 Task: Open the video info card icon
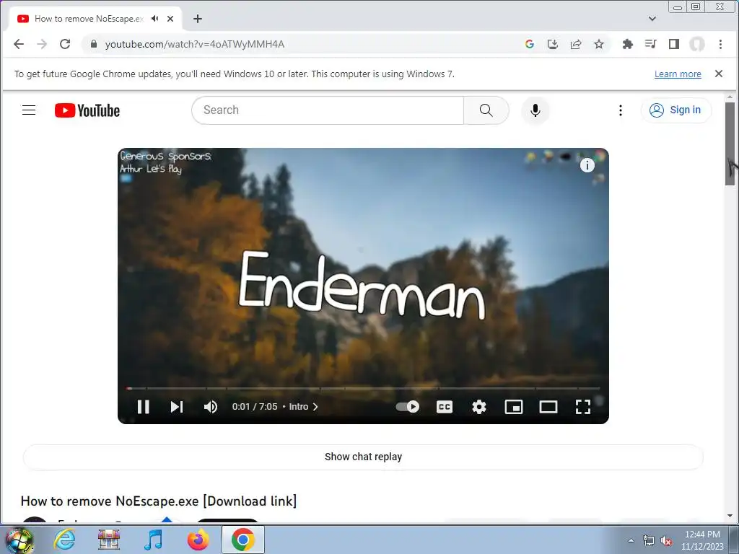(587, 165)
